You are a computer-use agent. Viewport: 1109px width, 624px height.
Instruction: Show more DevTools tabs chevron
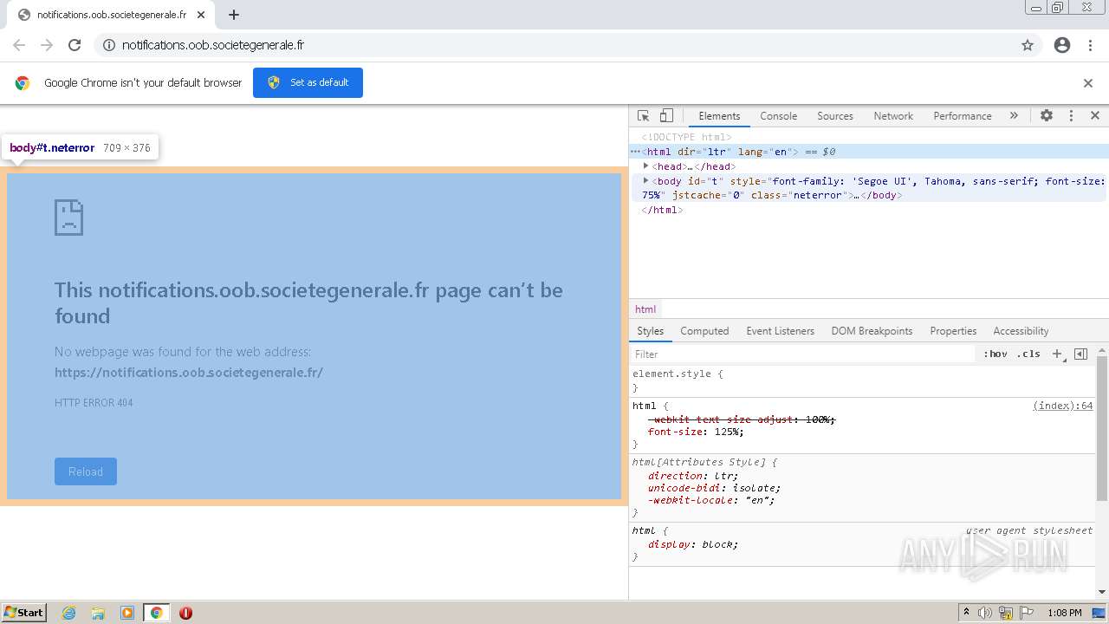click(1014, 115)
